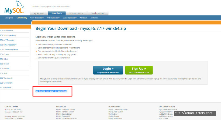Select the Downloads tab

[57, 13]
